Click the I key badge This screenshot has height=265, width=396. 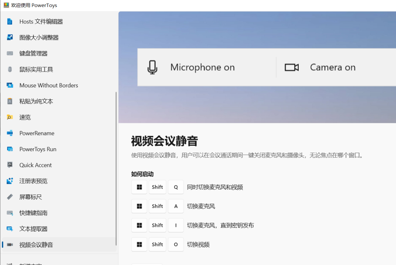pos(176,225)
